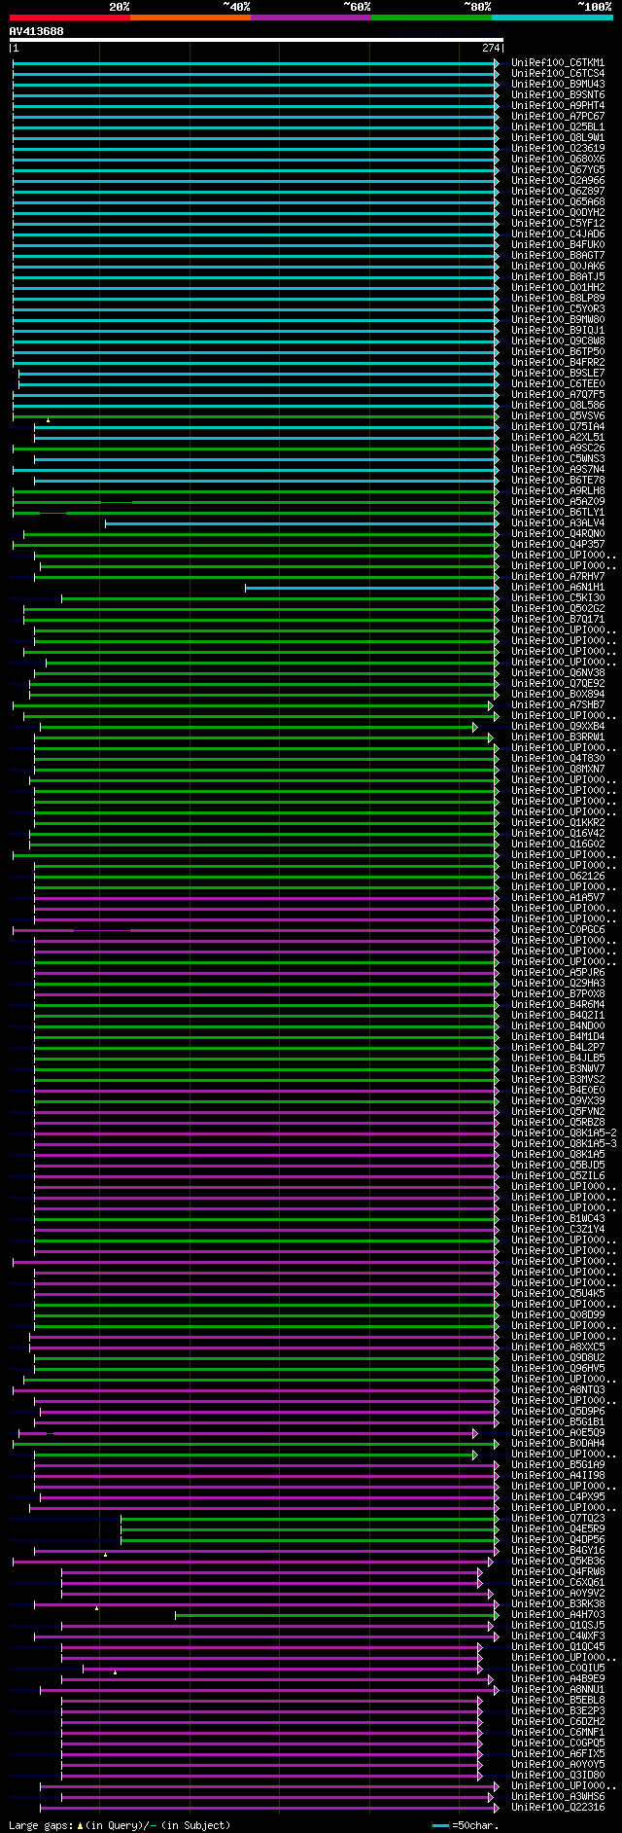
Task: Click label UniRef100_C5KI30
Action: click(558, 598)
